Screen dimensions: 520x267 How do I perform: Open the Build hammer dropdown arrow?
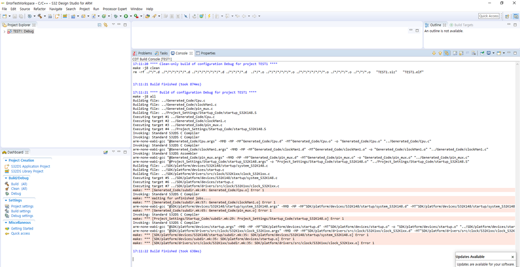click(45, 16)
